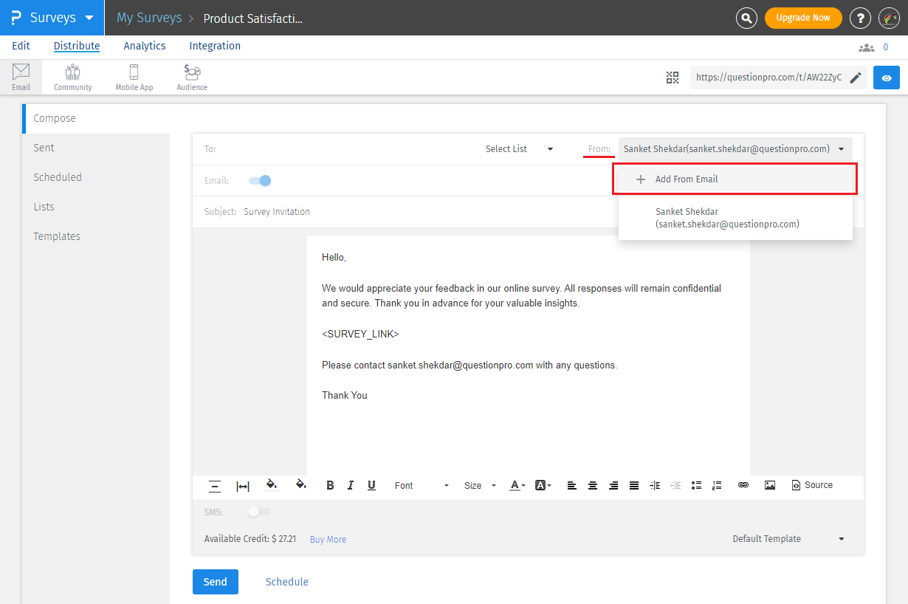908x604 pixels.
Task: Align text left
Action: pos(572,485)
